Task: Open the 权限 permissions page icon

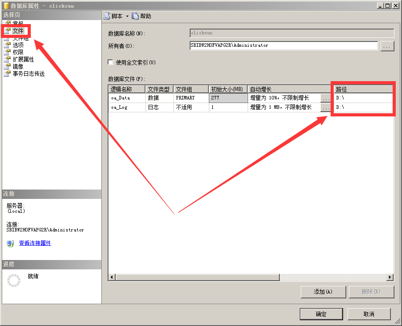Action: (x=7, y=52)
